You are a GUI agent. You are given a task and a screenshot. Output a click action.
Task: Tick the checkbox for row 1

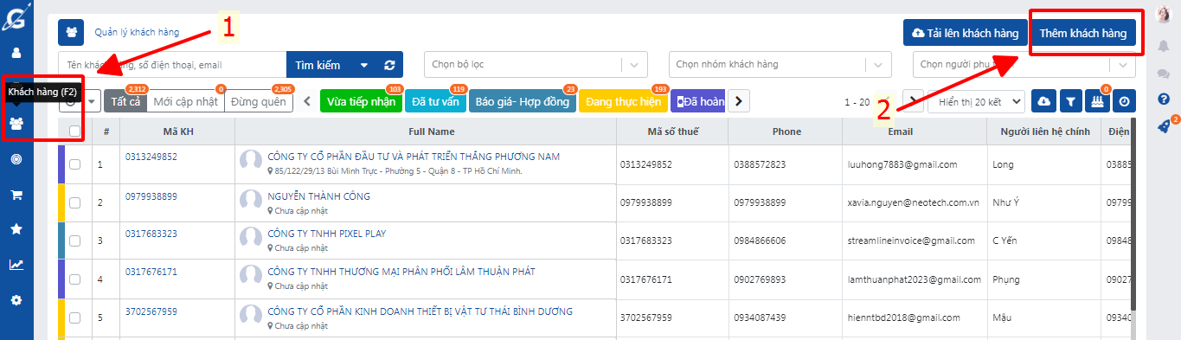click(74, 164)
